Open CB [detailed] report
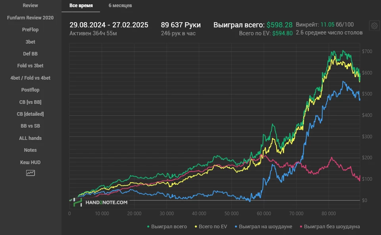Screen dimensions: 381x235 point(31,114)
